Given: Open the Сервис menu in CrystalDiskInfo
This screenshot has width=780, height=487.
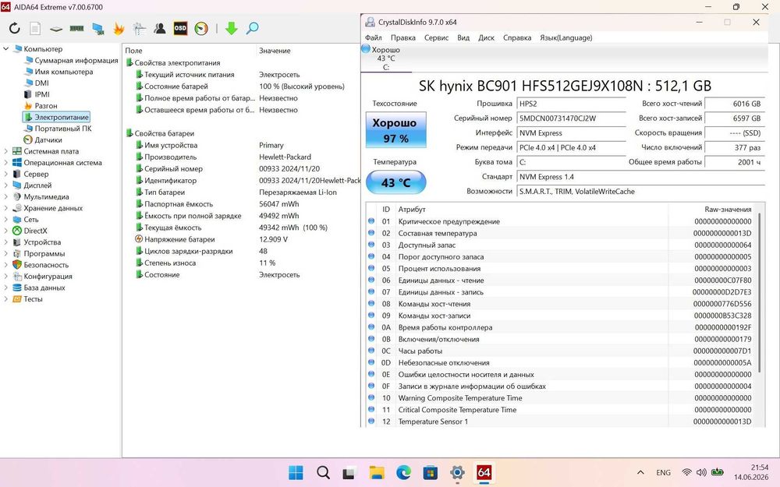Looking at the screenshot, I should point(436,37).
